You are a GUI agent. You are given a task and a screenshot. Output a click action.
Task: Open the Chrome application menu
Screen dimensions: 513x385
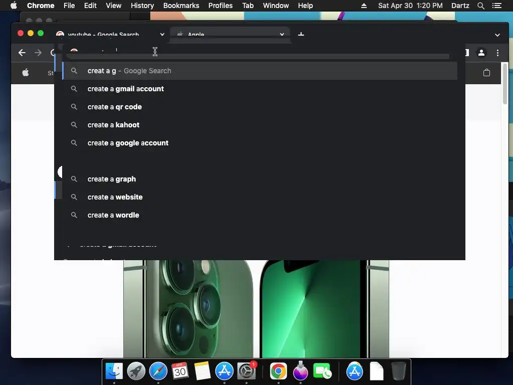click(x=41, y=6)
